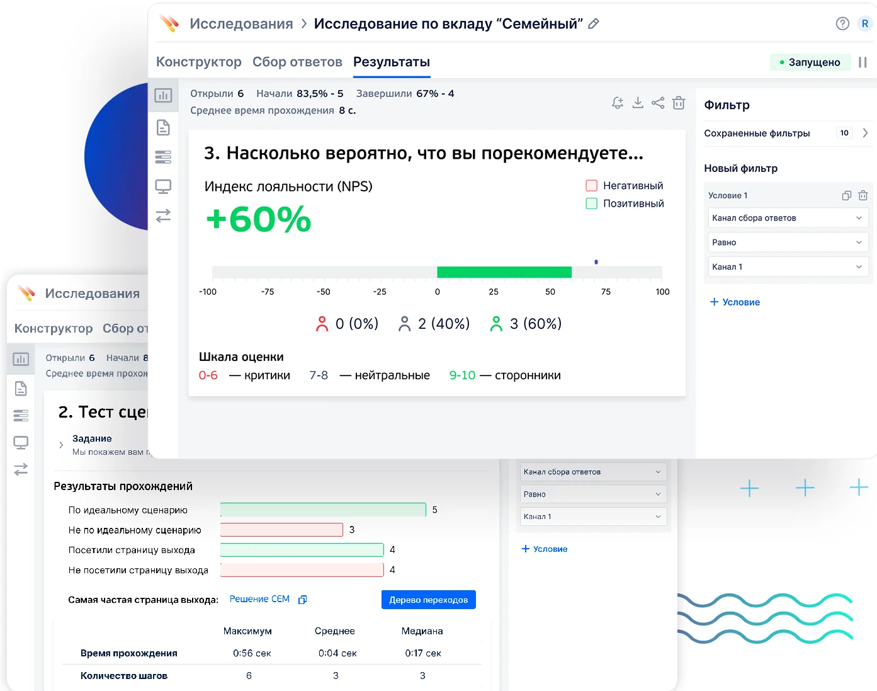Open the Равно dropdown in back window
Viewport: 877px width, 691px height.
pos(593,494)
